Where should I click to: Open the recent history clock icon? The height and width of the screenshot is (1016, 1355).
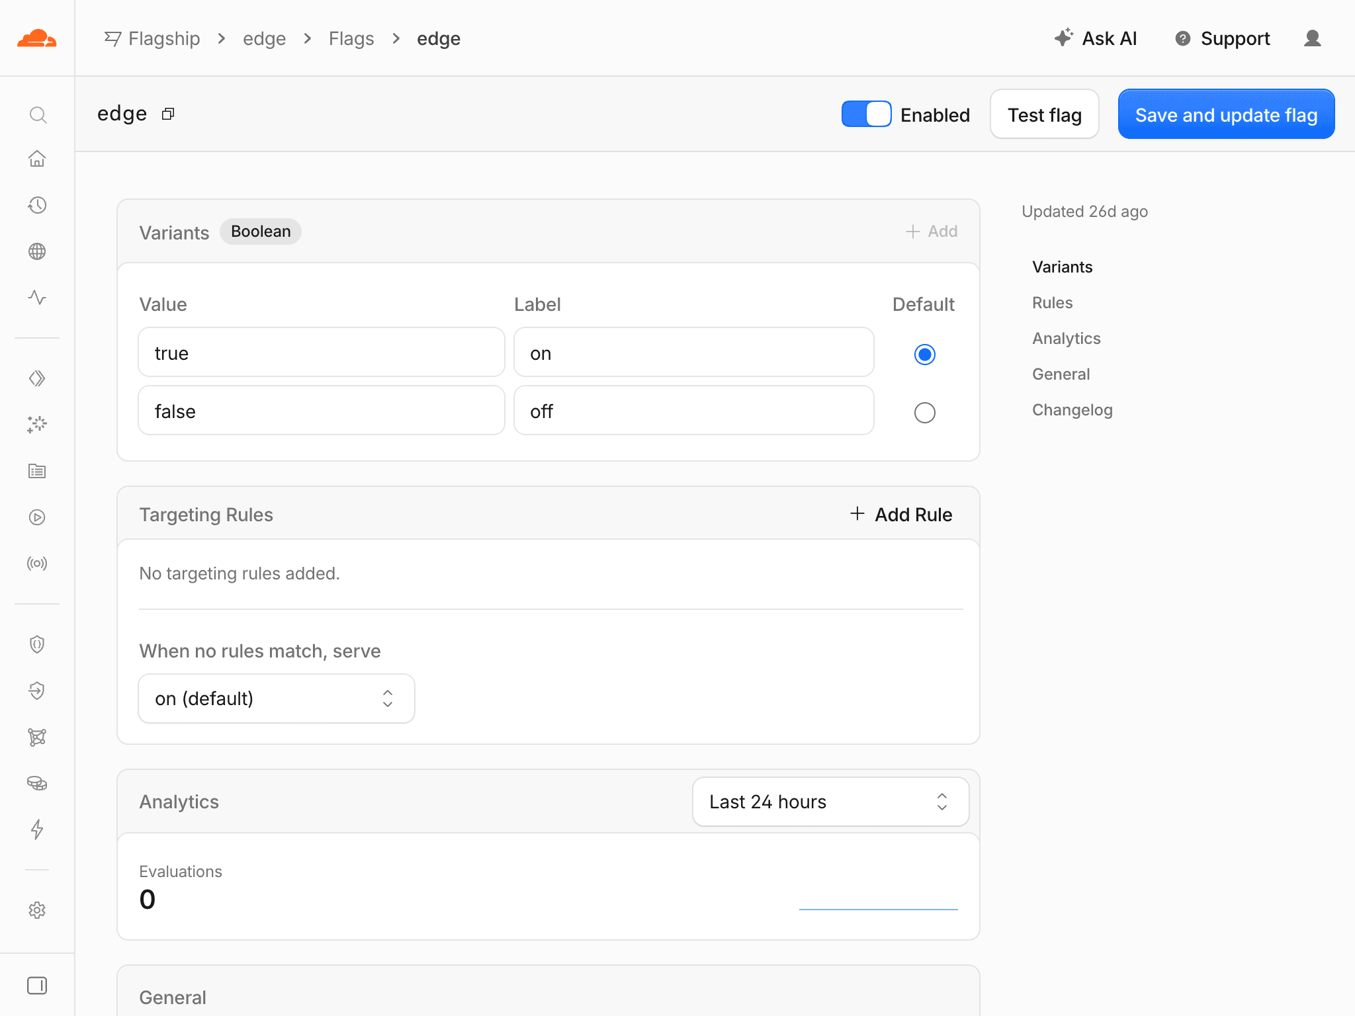click(37, 205)
